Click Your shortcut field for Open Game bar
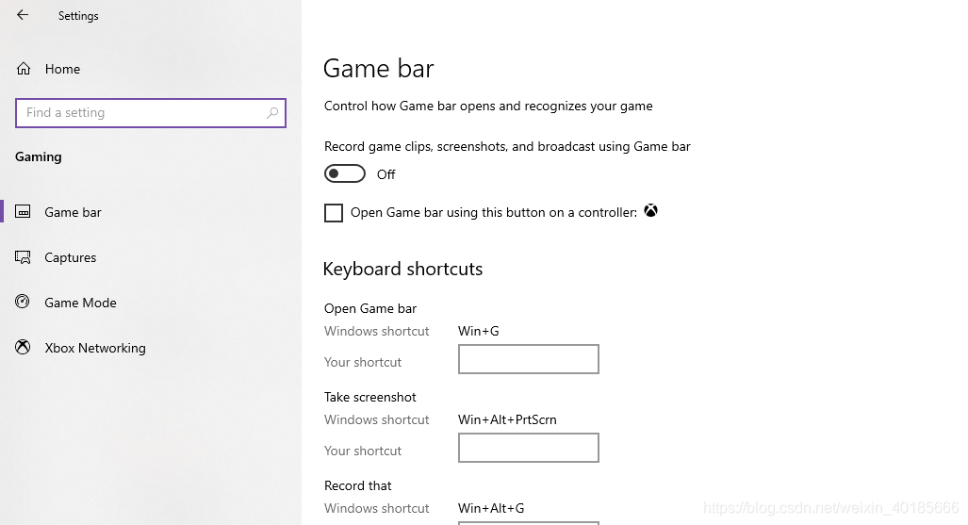 coord(529,359)
